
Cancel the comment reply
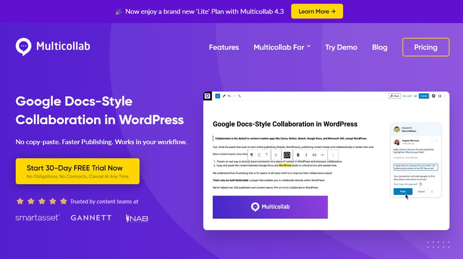[x=421, y=191]
